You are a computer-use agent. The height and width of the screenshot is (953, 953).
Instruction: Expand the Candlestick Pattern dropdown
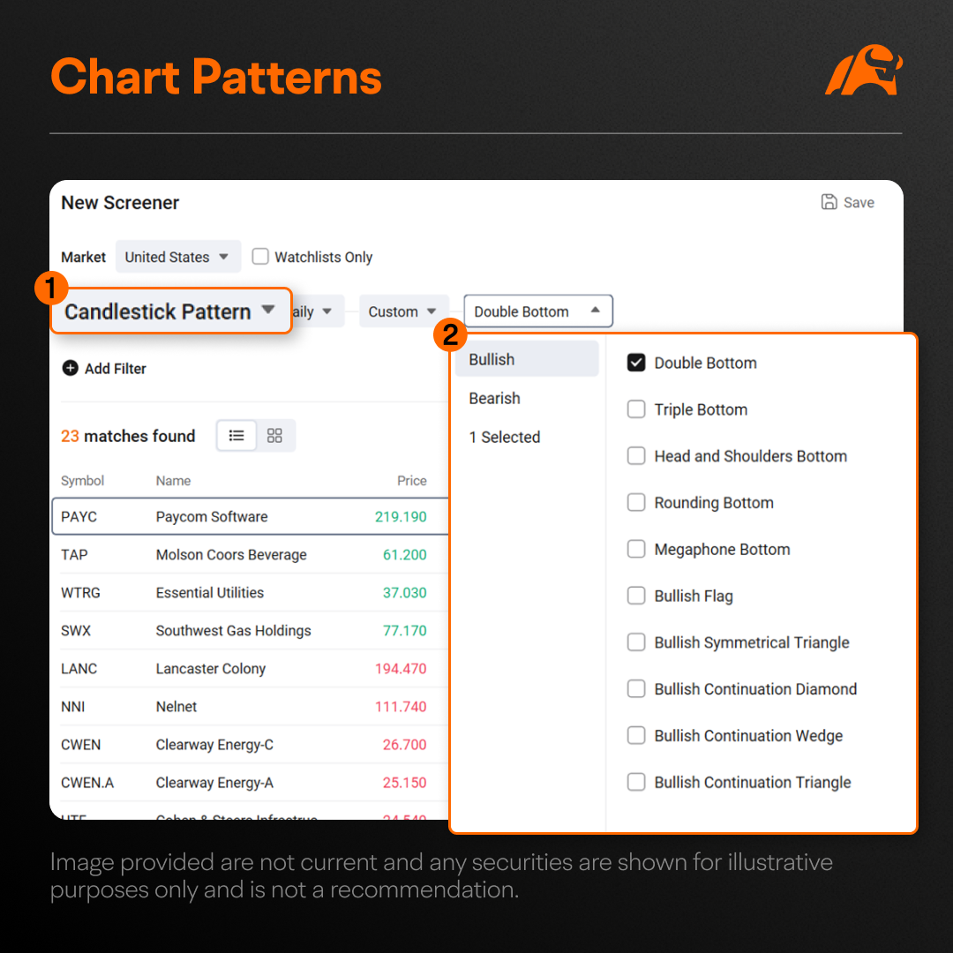(x=171, y=311)
